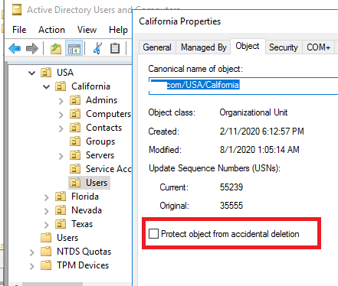
Task: Open the View menu
Action: point(87,30)
